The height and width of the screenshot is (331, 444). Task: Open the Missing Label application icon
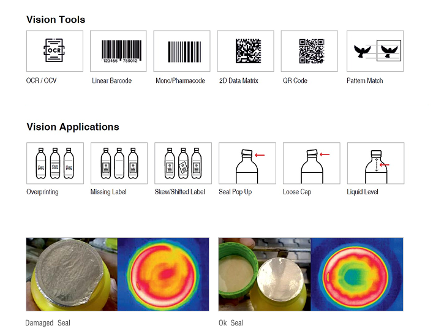(x=119, y=163)
